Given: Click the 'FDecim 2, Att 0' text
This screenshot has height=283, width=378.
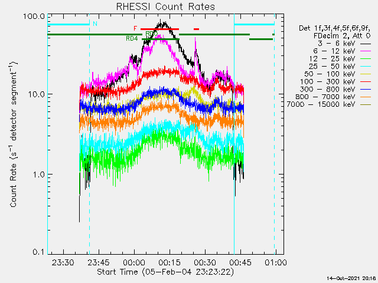Looking at the screenshot, I should pos(342,36).
